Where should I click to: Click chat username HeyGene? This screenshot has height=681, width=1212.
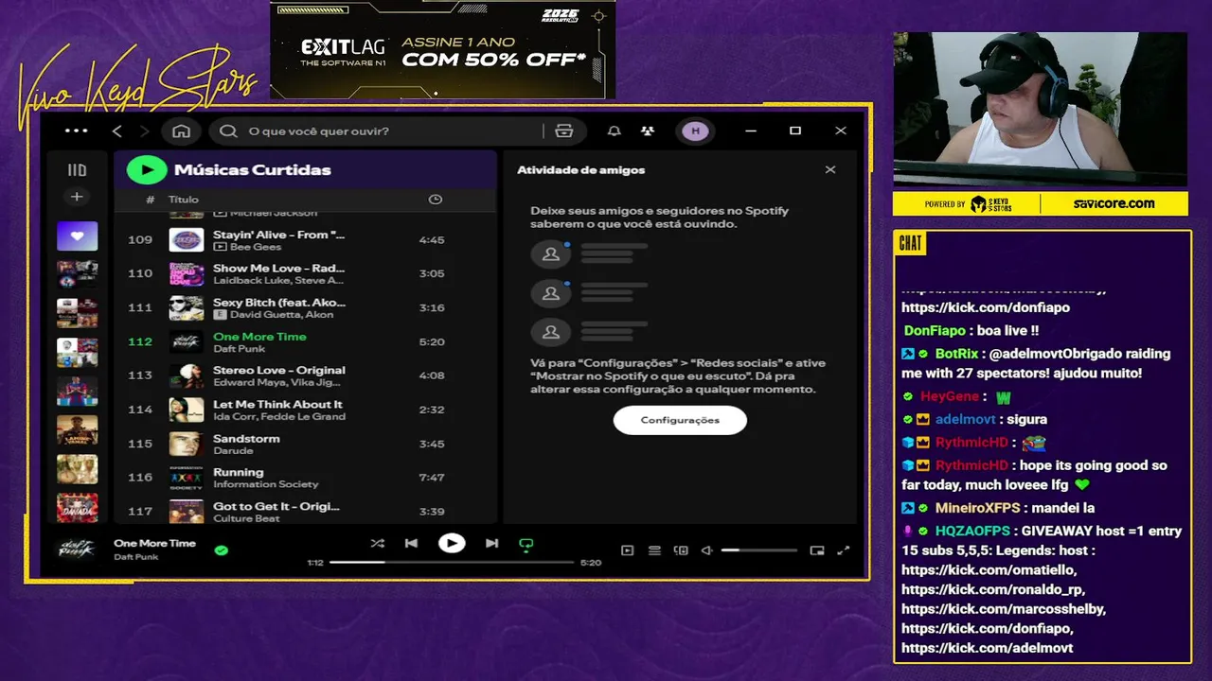tap(949, 397)
